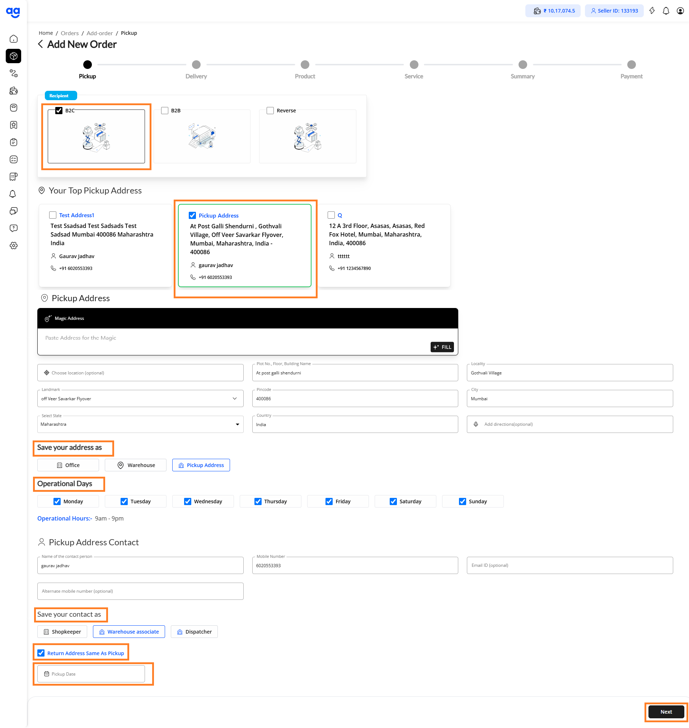
Task: Click the Orders breadcrumb link
Action: coord(70,33)
